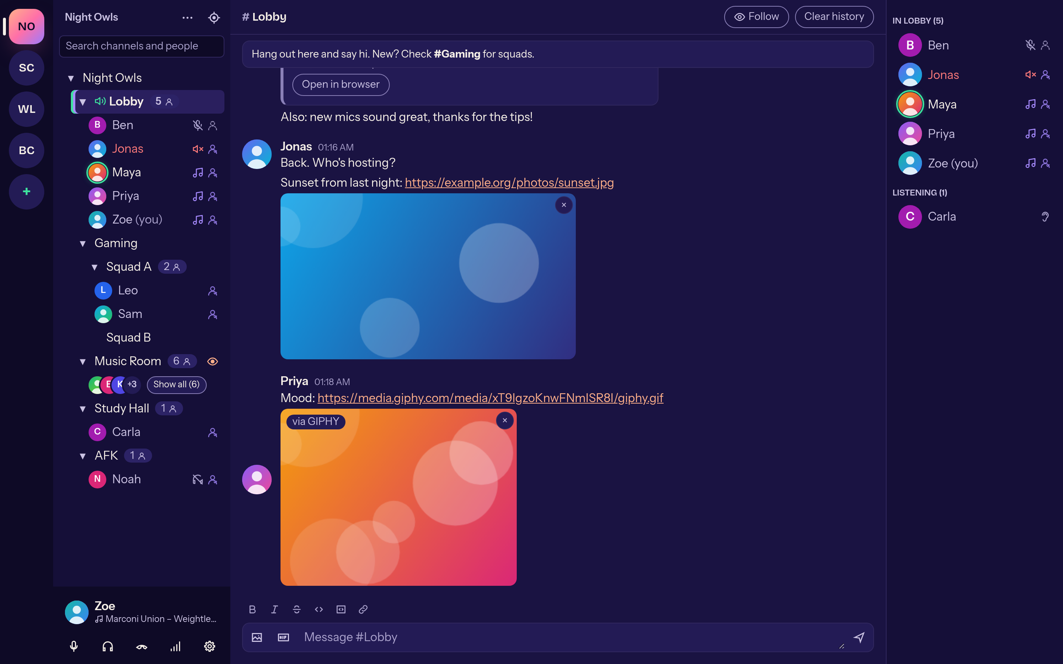Dismiss the GIPHY gif preview
This screenshot has width=1063, height=664.
point(505,420)
